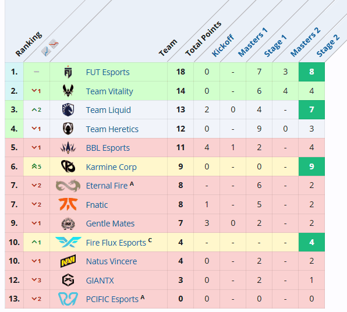Viewport: 347px width, 312px height.
Task: Click the Team Liquid horse logo
Action: [68, 109]
